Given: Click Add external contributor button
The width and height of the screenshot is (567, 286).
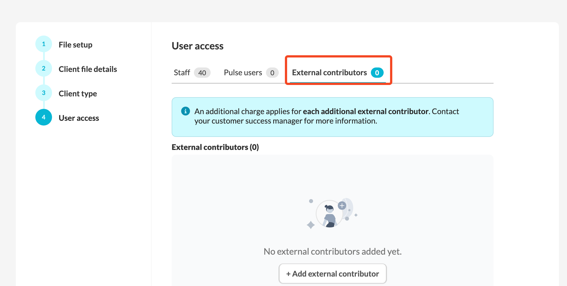Looking at the screenshot, I should 333,274.
